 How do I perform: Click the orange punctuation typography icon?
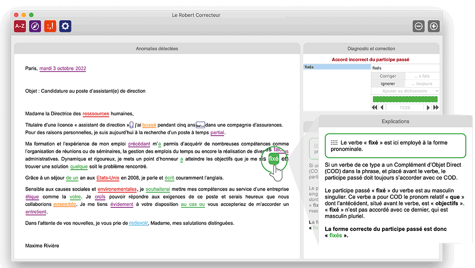click(50, 26)
